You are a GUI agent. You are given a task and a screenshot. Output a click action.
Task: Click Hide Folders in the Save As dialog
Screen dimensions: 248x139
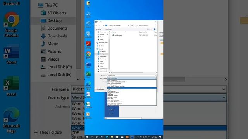pyautogui.click(x=100, y=89)
